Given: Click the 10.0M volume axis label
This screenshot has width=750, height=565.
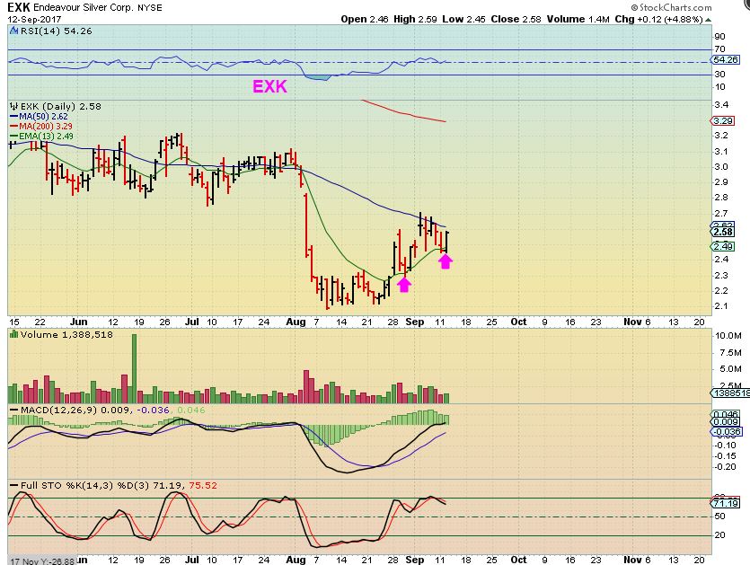Looking at the screenshot, I should tap(728, 336).
